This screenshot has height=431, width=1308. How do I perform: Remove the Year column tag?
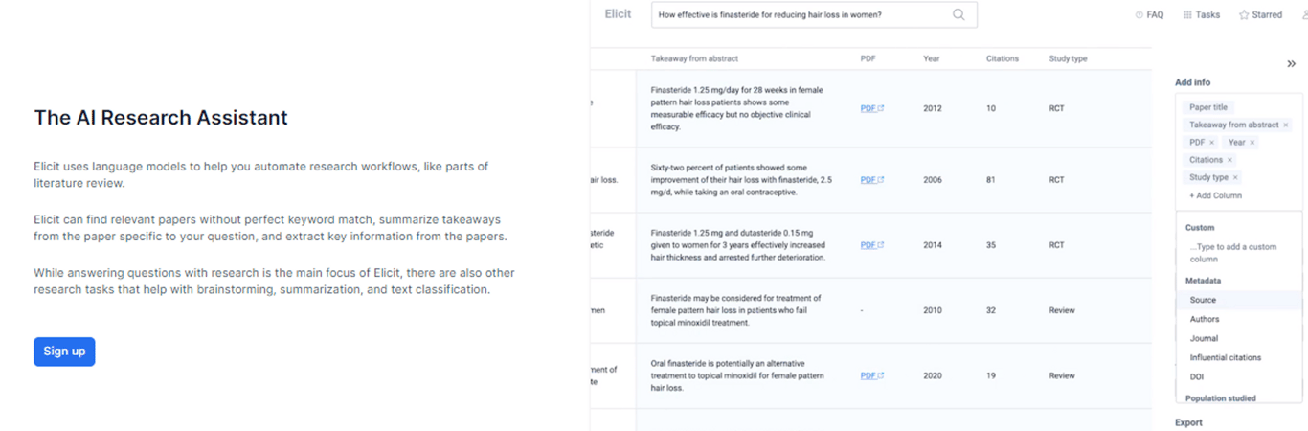click(1252, 143)
